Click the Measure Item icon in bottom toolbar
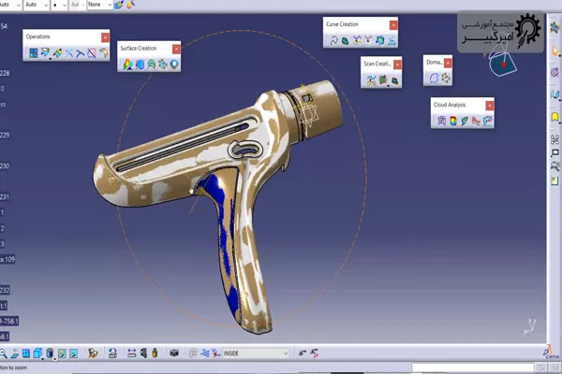 pyautogui.click(x=143, y=353)
